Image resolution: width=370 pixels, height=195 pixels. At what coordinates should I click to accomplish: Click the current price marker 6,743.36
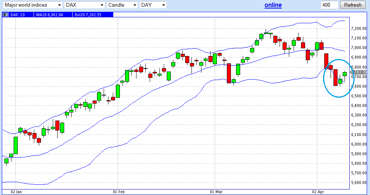tap(359, 72)
